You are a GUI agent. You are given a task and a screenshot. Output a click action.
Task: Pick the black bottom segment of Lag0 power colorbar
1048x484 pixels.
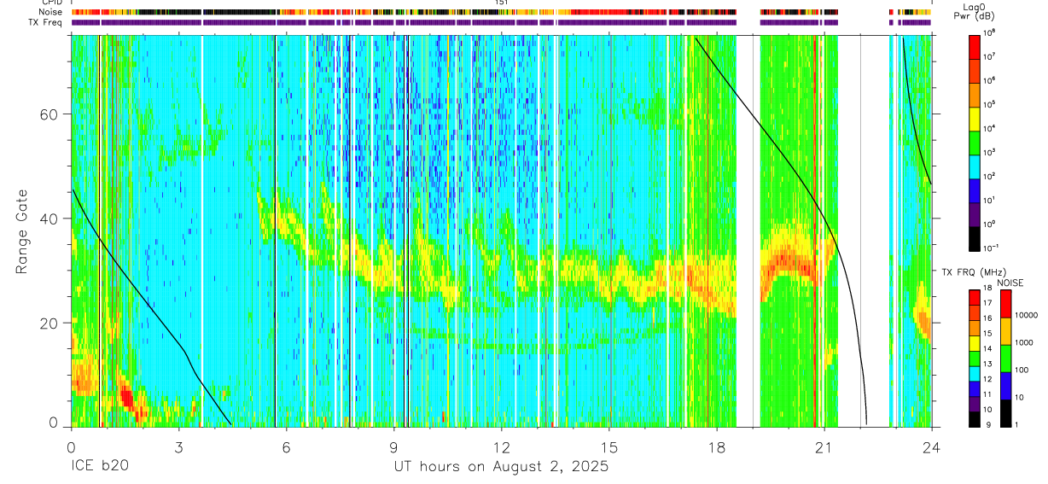click(x=975, y=237)
